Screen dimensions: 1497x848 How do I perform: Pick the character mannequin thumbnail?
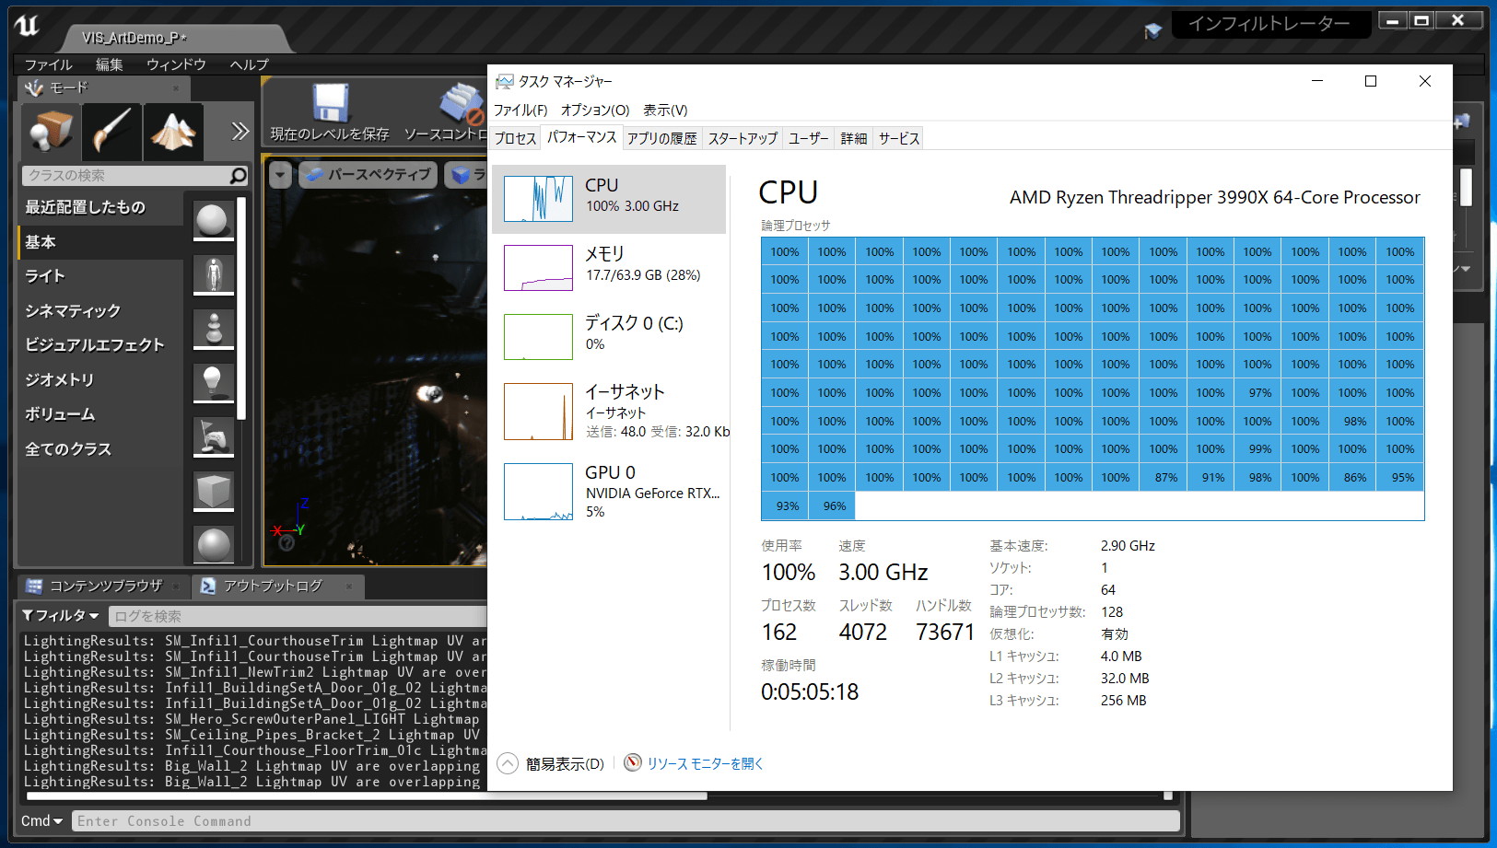213,274
